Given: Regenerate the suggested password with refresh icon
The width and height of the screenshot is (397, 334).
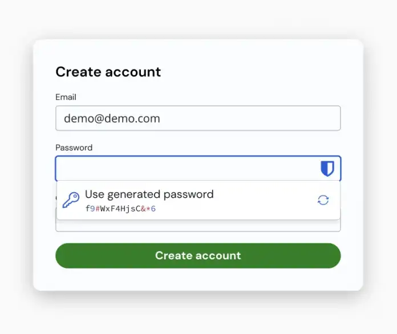Looking at the screenshot, I should coord(323,200).
